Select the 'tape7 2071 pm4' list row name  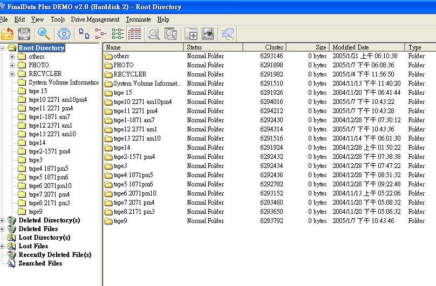[134, 203]
